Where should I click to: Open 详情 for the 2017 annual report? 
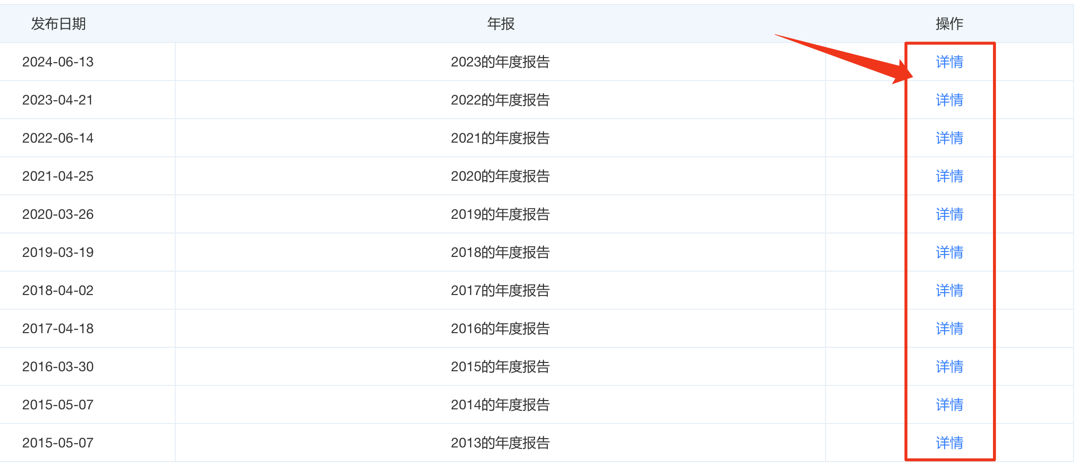pos(949,291)
